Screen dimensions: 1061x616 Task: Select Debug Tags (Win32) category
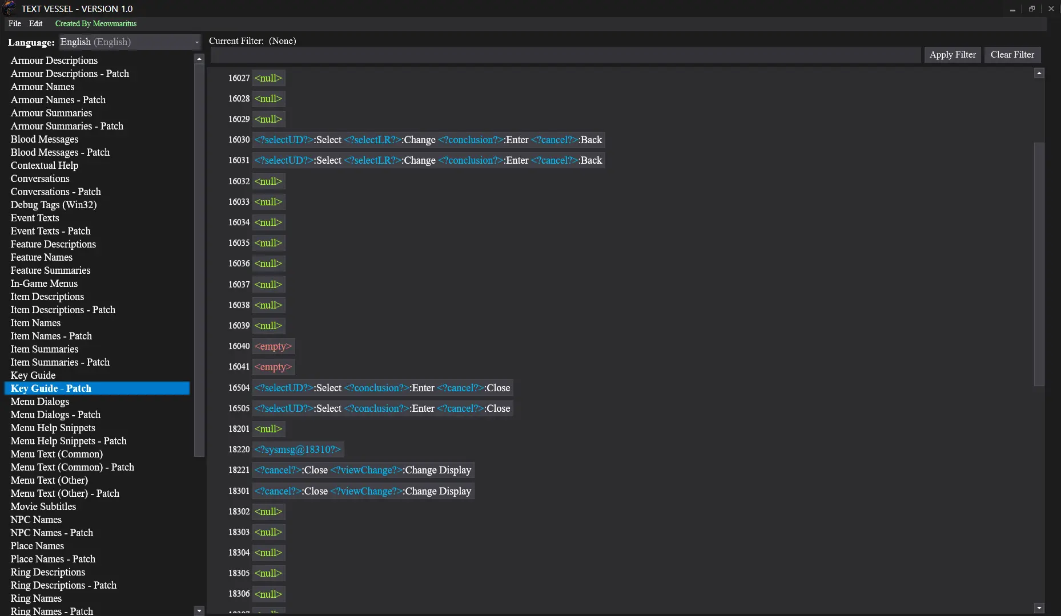pyautogui.click(x=54, y=205)
